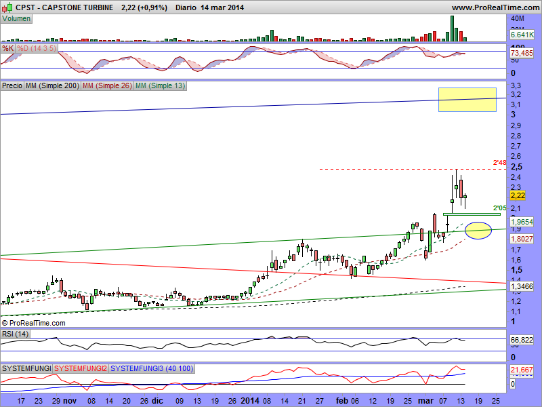Click the 1,9654 moving average value tag
This screenshot has width=542, height=407.
(522, 222)
